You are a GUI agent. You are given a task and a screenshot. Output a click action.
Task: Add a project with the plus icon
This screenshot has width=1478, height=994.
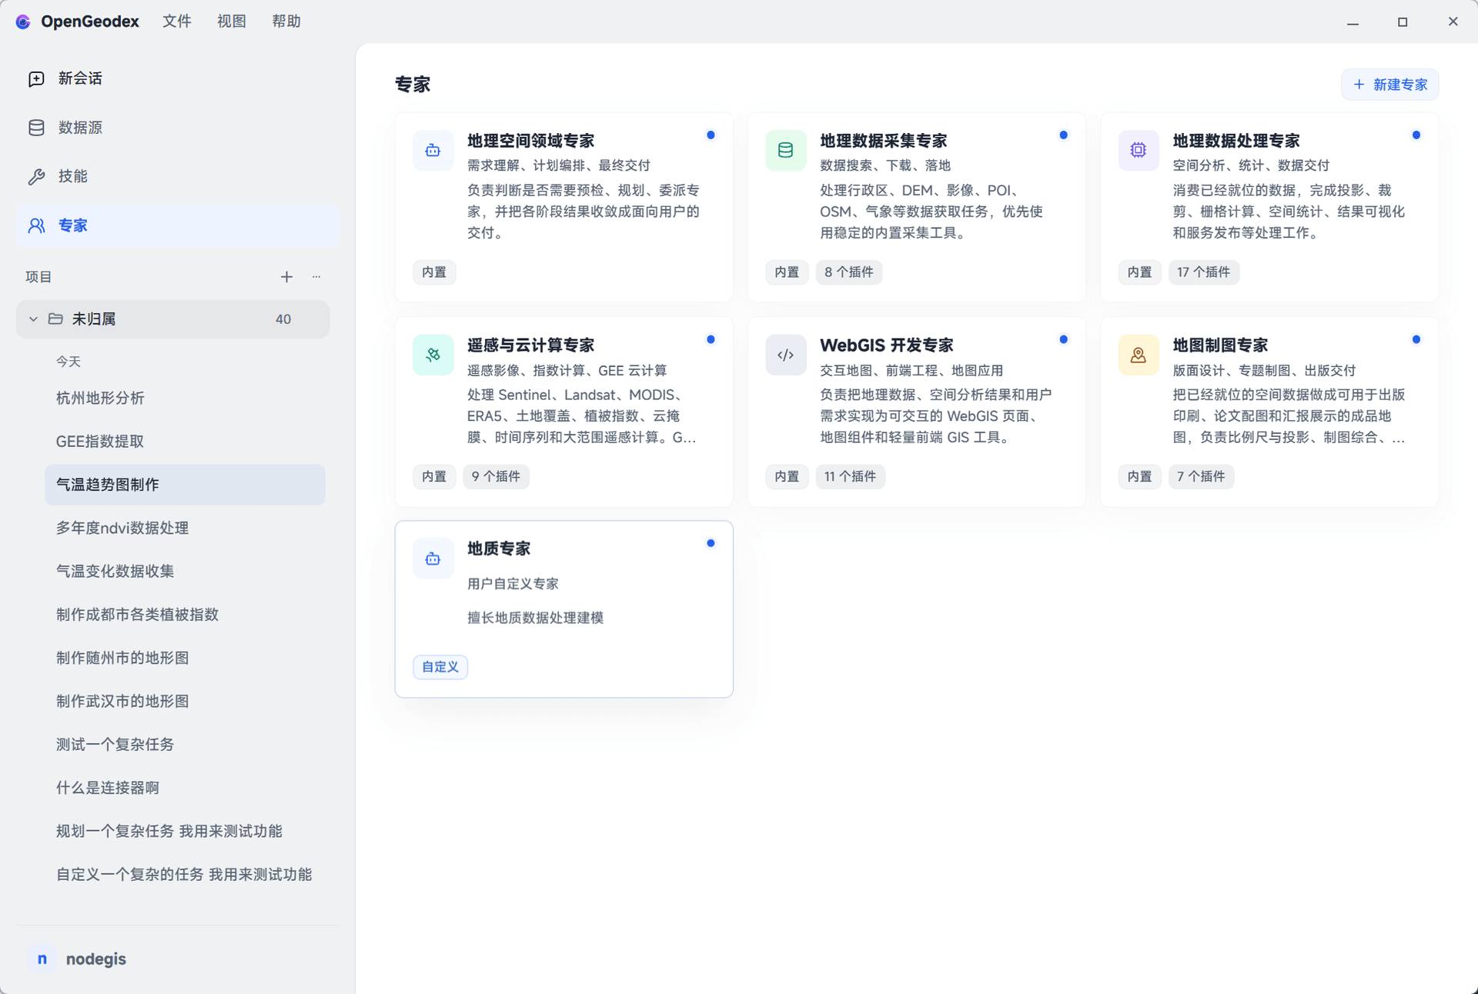pyautogui.click(x=286, y=277)
